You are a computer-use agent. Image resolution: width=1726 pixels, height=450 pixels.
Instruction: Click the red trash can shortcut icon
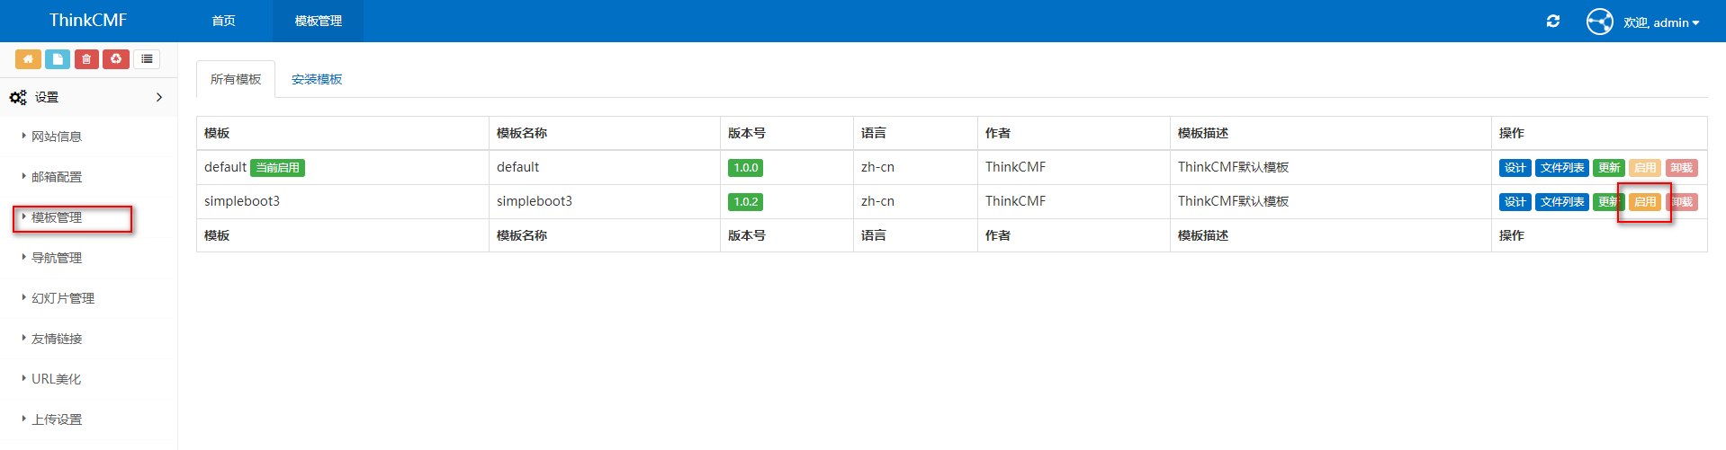click(86, 59)
